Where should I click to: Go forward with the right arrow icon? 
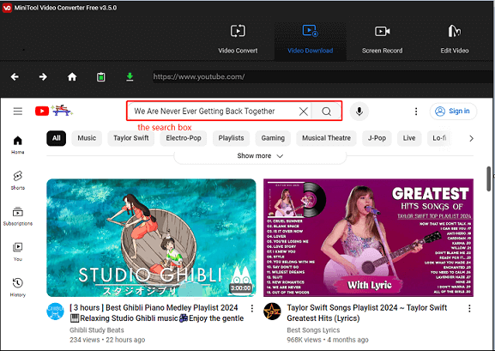(43, 76)
